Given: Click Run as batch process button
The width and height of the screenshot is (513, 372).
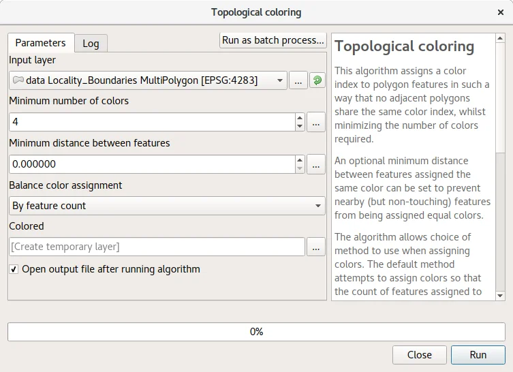Looking at the screenshot, I should point(273,40).
